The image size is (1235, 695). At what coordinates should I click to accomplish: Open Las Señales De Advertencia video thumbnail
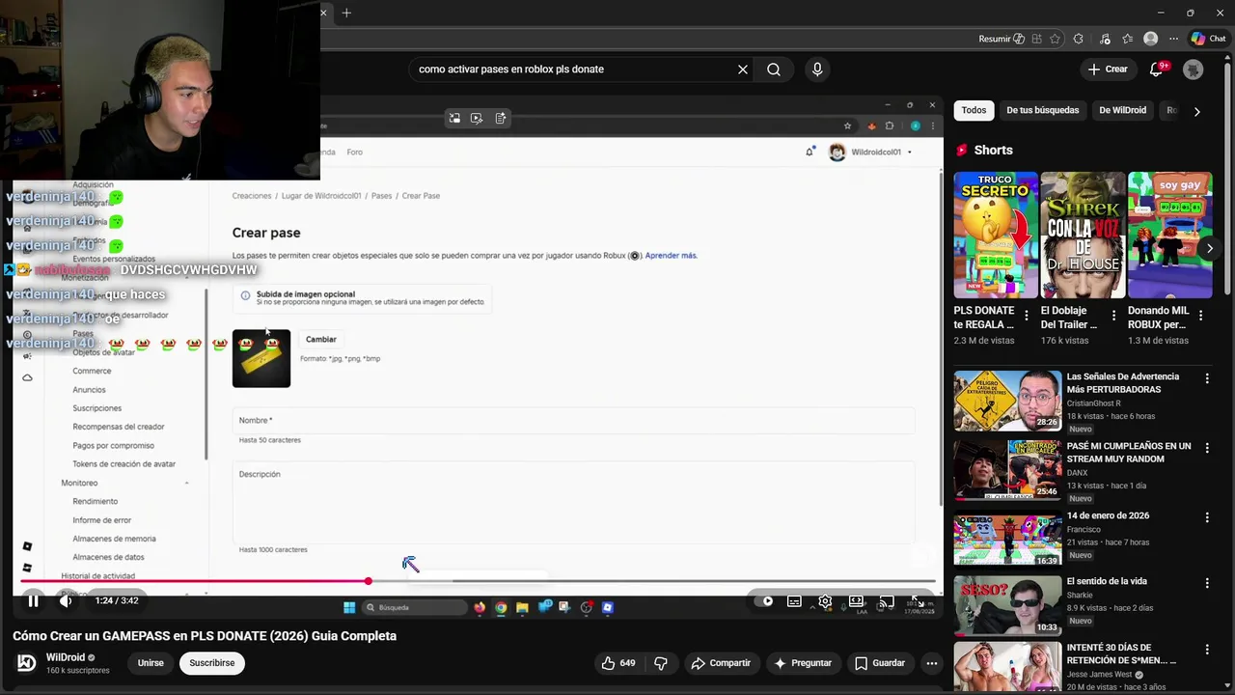[x=1006, y=400]
